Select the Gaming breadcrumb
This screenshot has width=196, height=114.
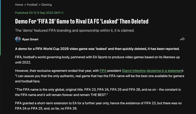[x=46, y=5]
